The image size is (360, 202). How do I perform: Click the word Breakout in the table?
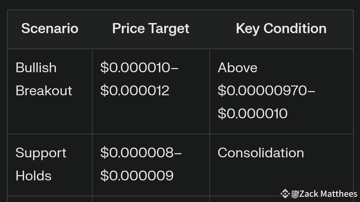click(44, 91)
